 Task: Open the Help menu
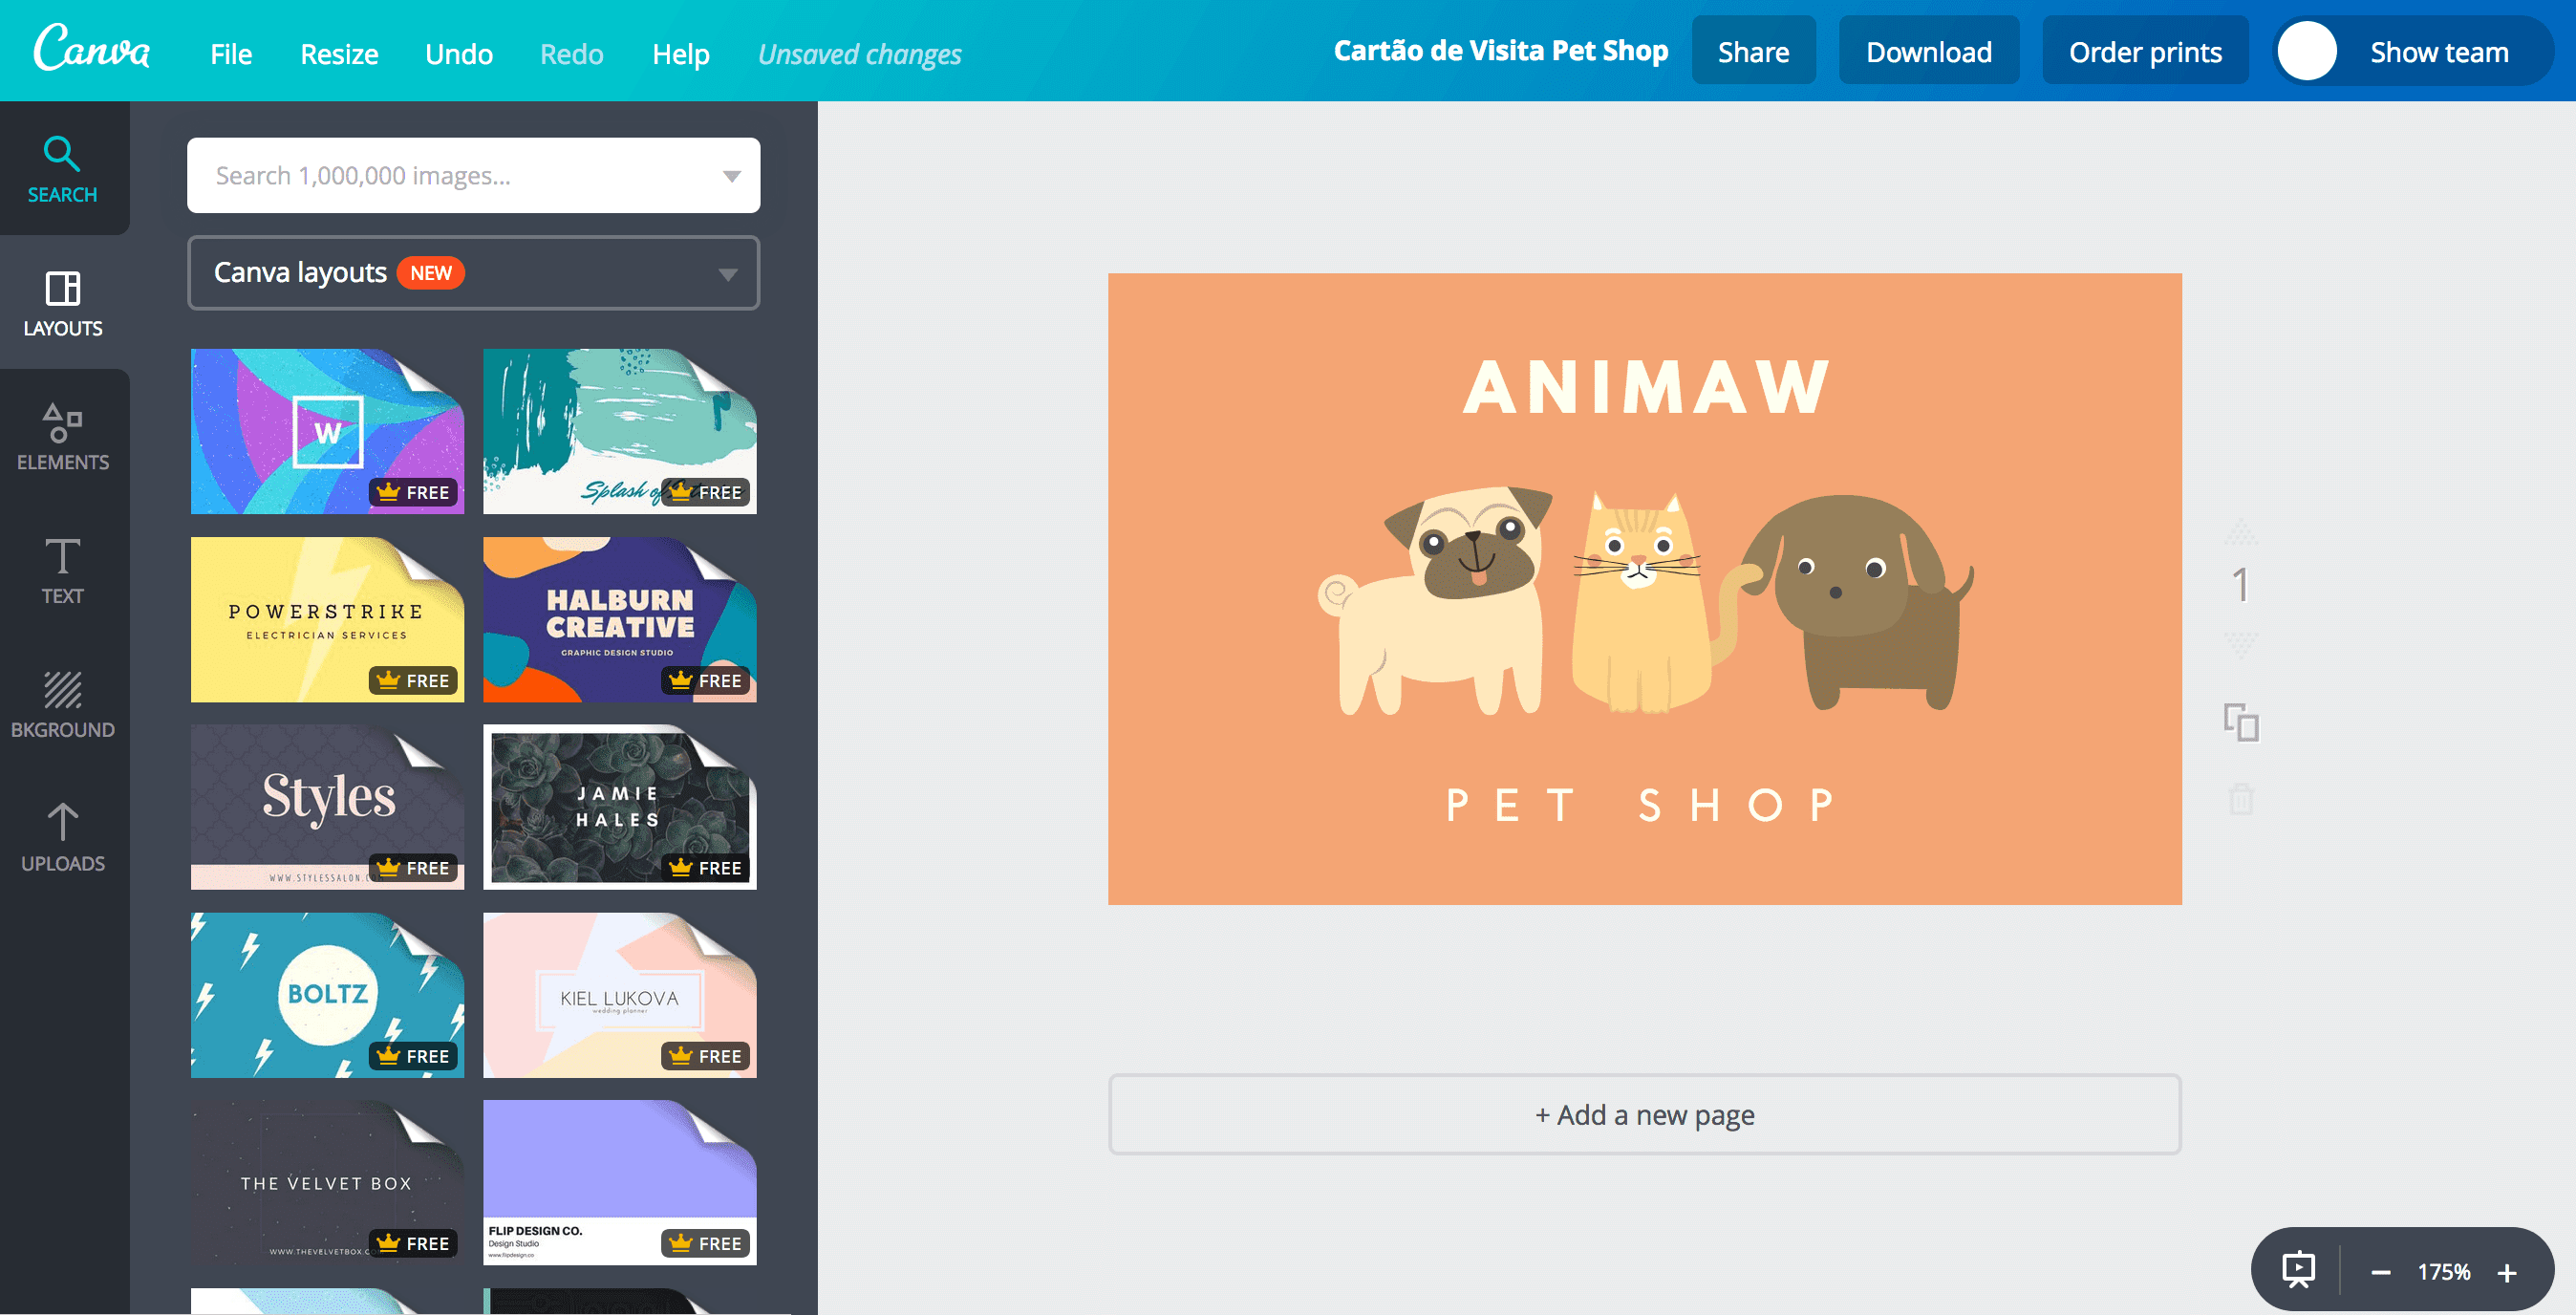click(x=681, y=54)
